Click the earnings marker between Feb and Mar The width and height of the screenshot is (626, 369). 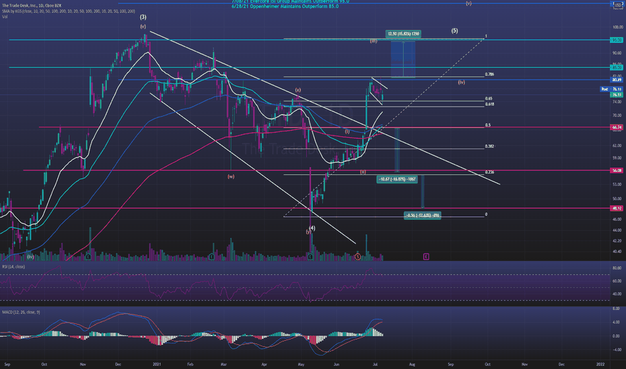212,257
